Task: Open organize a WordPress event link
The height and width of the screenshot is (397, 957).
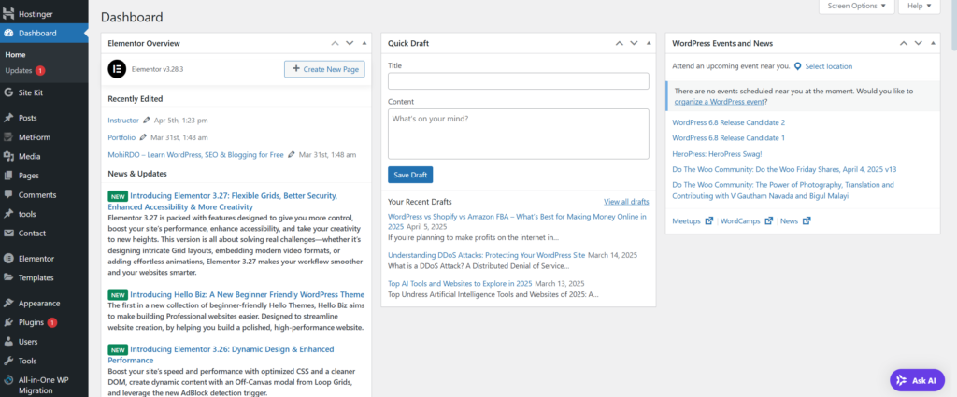Action: click(x=719, y=102)
